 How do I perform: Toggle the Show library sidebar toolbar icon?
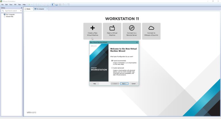click(x=53, y=5)
